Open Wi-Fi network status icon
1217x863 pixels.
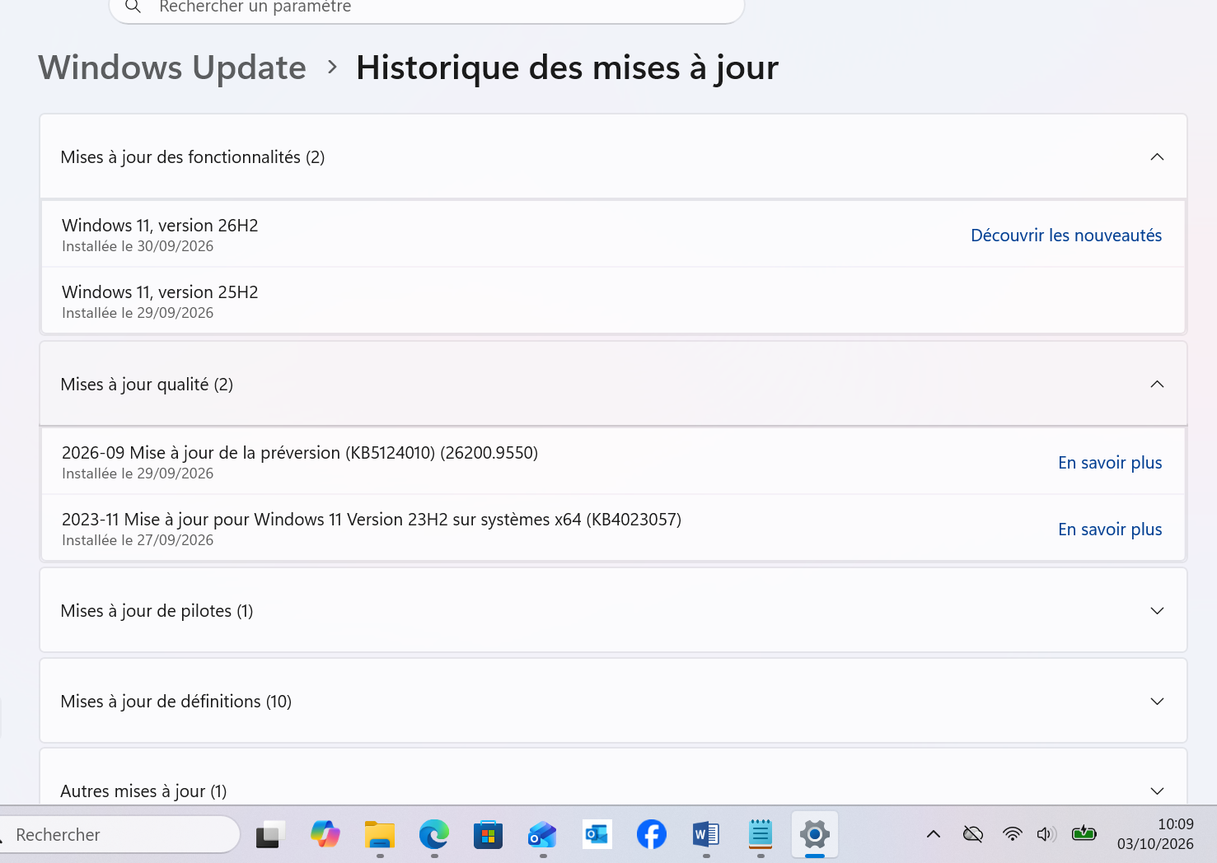[1013, 834]
